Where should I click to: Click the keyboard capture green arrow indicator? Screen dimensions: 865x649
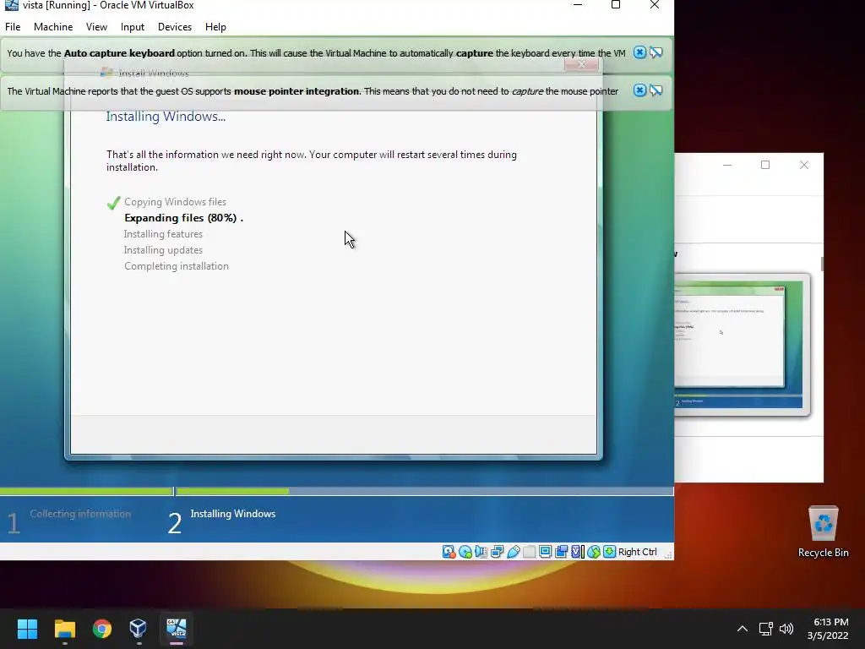click(609, 552)
